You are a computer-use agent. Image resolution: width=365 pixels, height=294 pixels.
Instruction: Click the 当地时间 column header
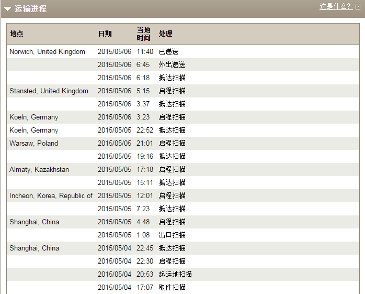tap(143, 34)
